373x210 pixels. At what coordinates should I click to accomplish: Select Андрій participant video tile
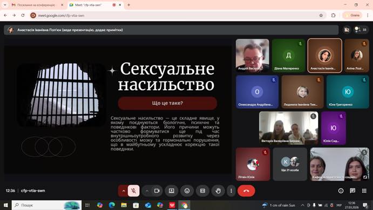pos(253,56)
